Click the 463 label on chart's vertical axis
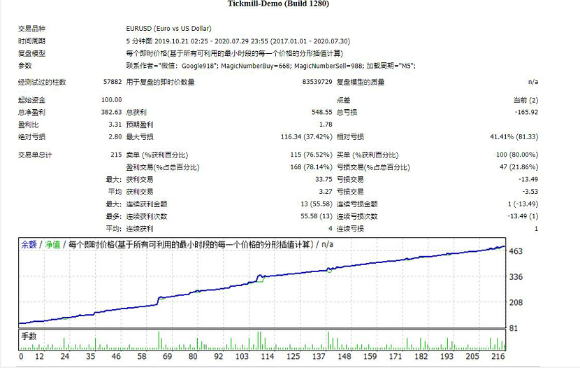The height and width of the screenshot is (368, 580). tap(516, 251)
